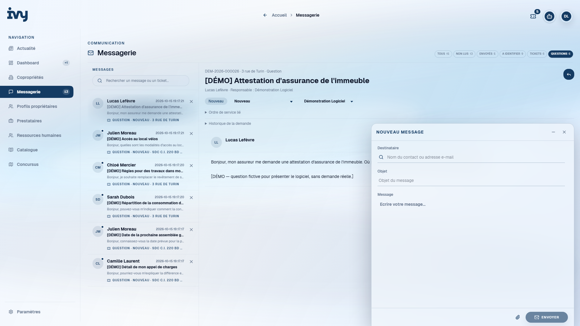Go to Accueil breadcrumb
Viewport: 580px width, 326px height.
tap(279, 15)
